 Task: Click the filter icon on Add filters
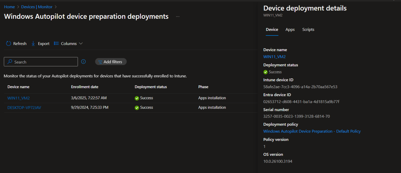[x=101, y=62]
